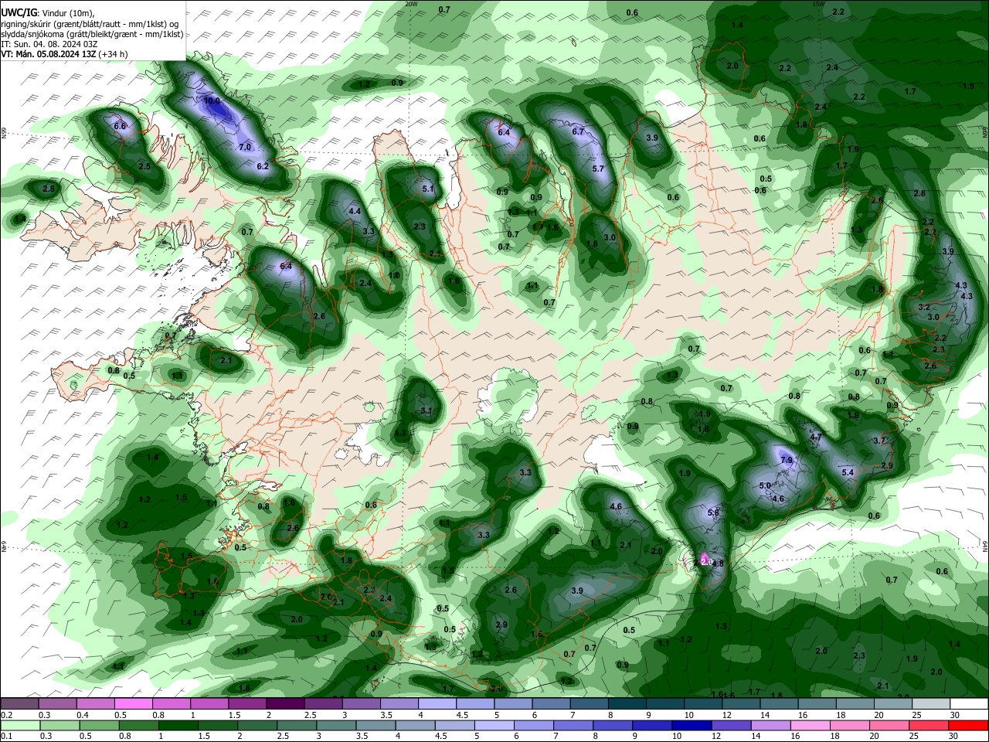This screenshot has height=742, width=989.
Task: Click the 10.0 precipitation peak value
Action: tap(212, 101)
